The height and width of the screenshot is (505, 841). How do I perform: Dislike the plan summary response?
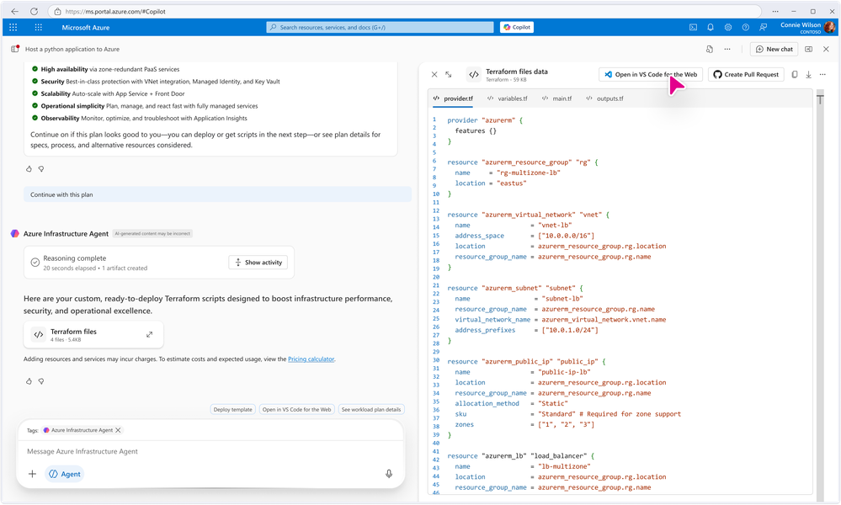(41, 169)
